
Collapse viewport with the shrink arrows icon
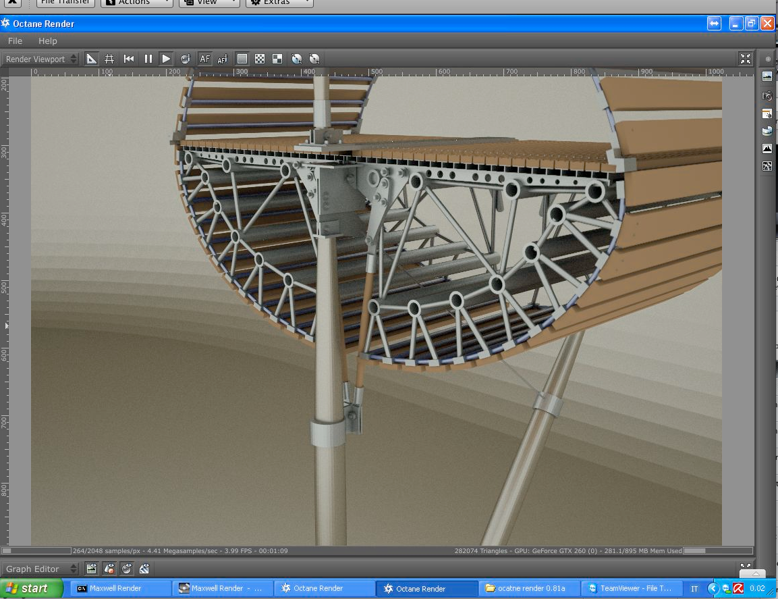click(745, 59)
